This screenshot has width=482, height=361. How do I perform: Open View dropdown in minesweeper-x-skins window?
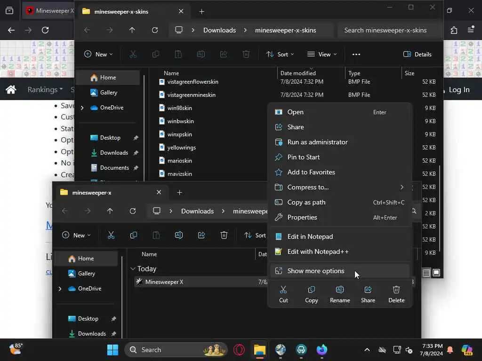322,55
